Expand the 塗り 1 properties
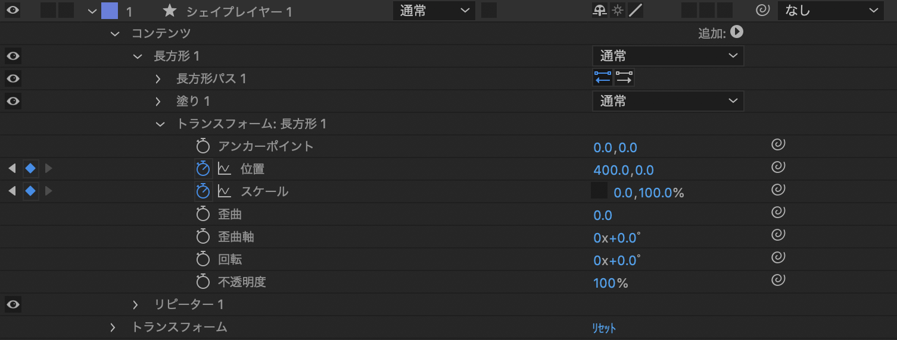 tap(158, 102)
